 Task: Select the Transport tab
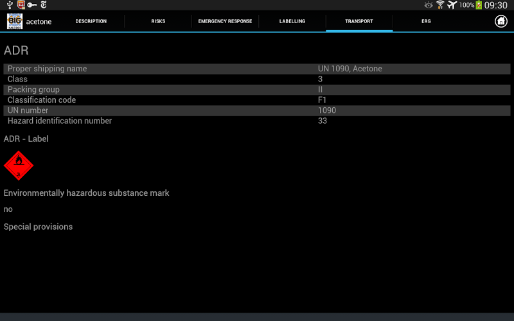(x=359, y=21)
